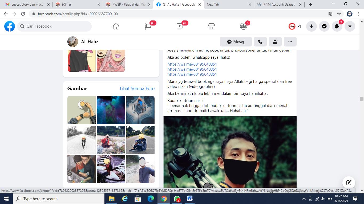Click the Pages flag icon

coord(148,26)
